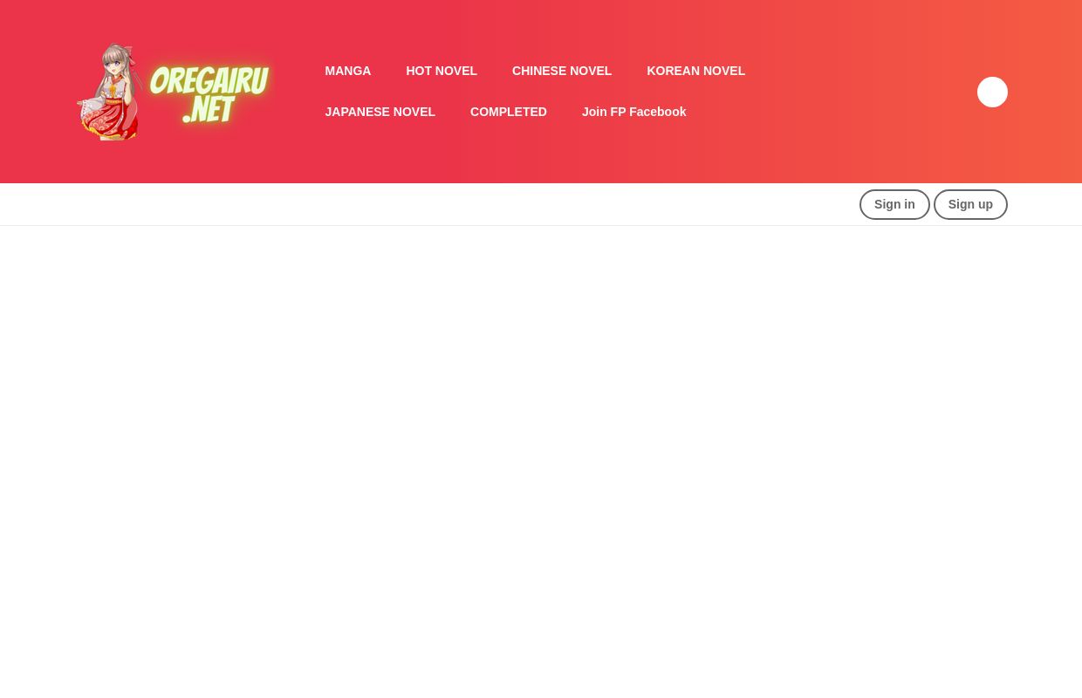Click the Sign up button
The width and height of the screenshot is (1082, 698).
[x=970, y=204]
